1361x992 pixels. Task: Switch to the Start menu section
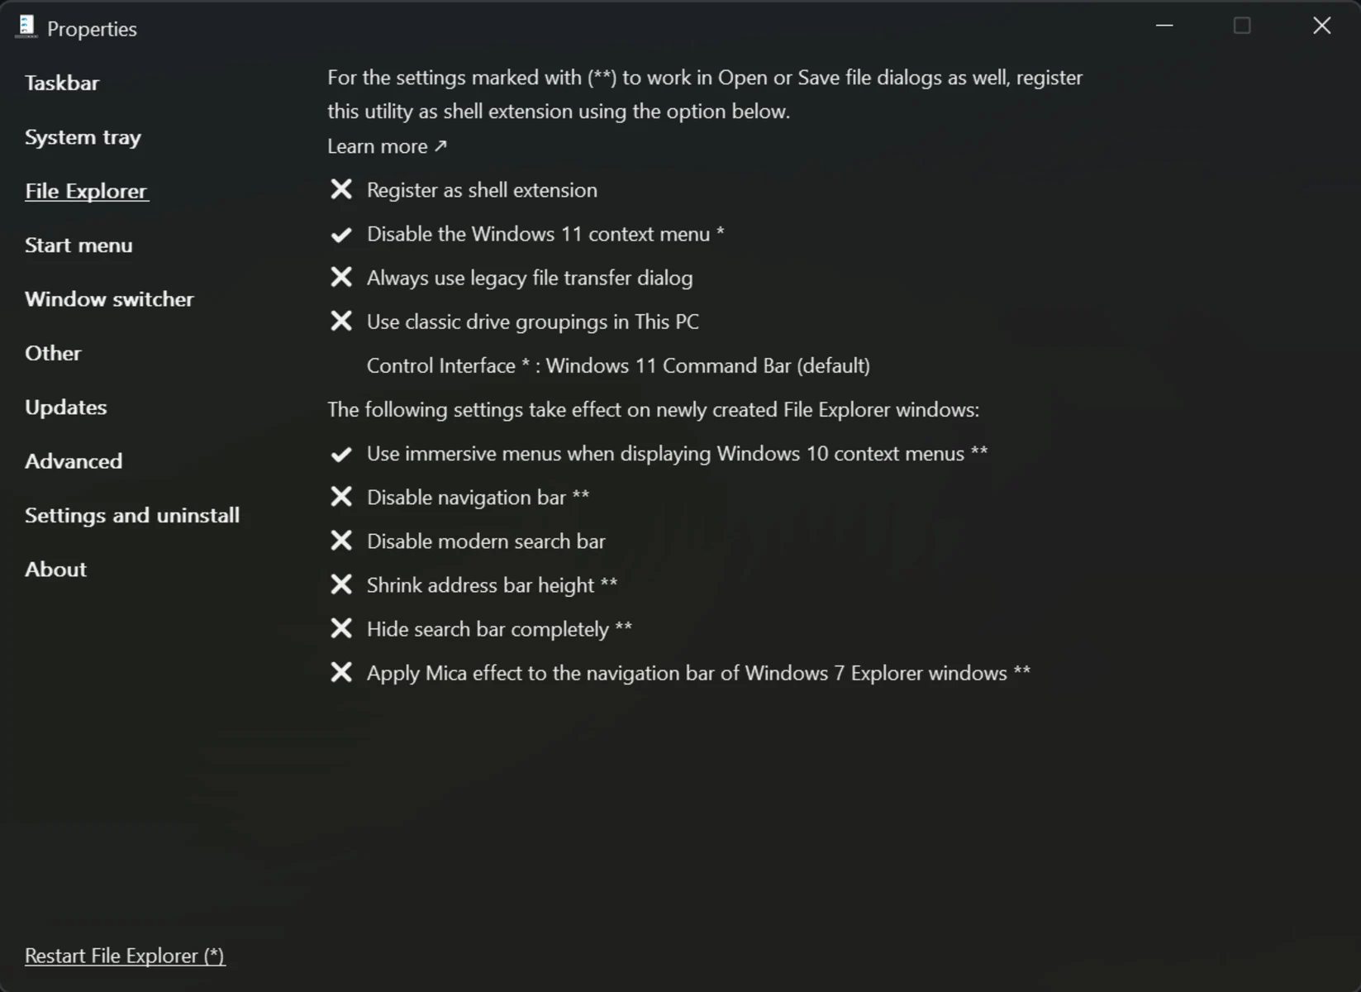pos(79,245)
